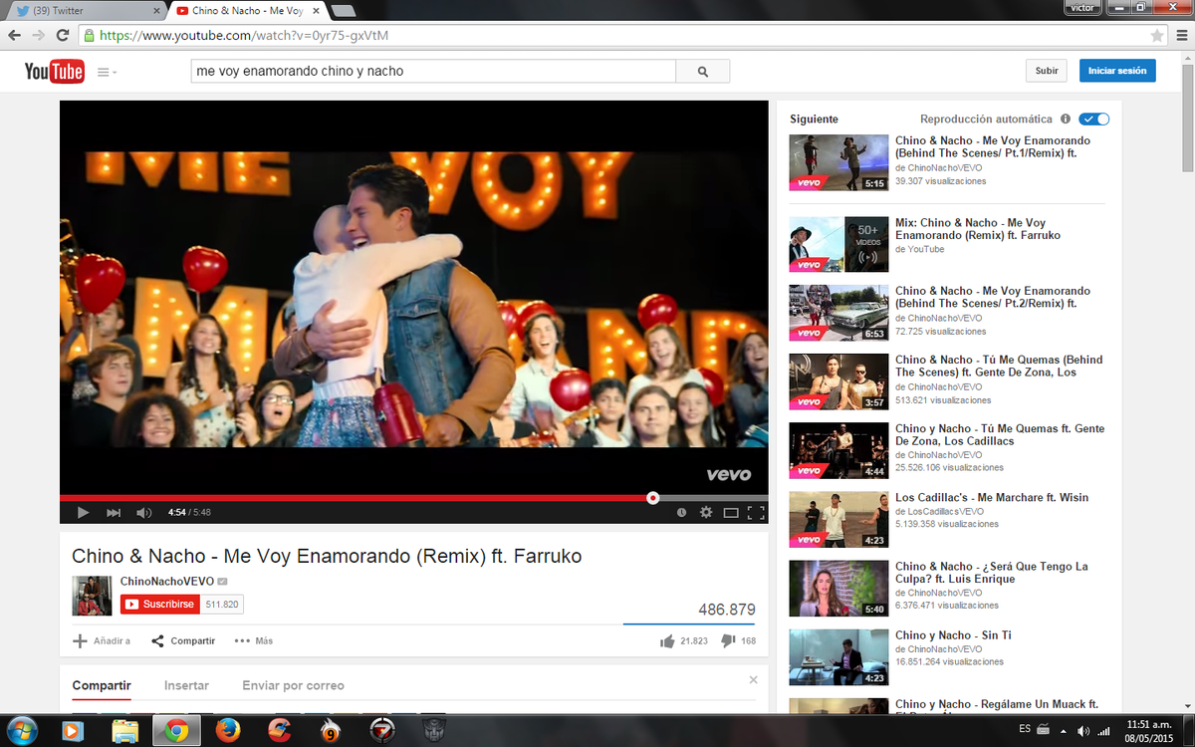Open the Transformers icon app on taskbar
Viewport: 1195px width, 747px height.
coord(434,730)
